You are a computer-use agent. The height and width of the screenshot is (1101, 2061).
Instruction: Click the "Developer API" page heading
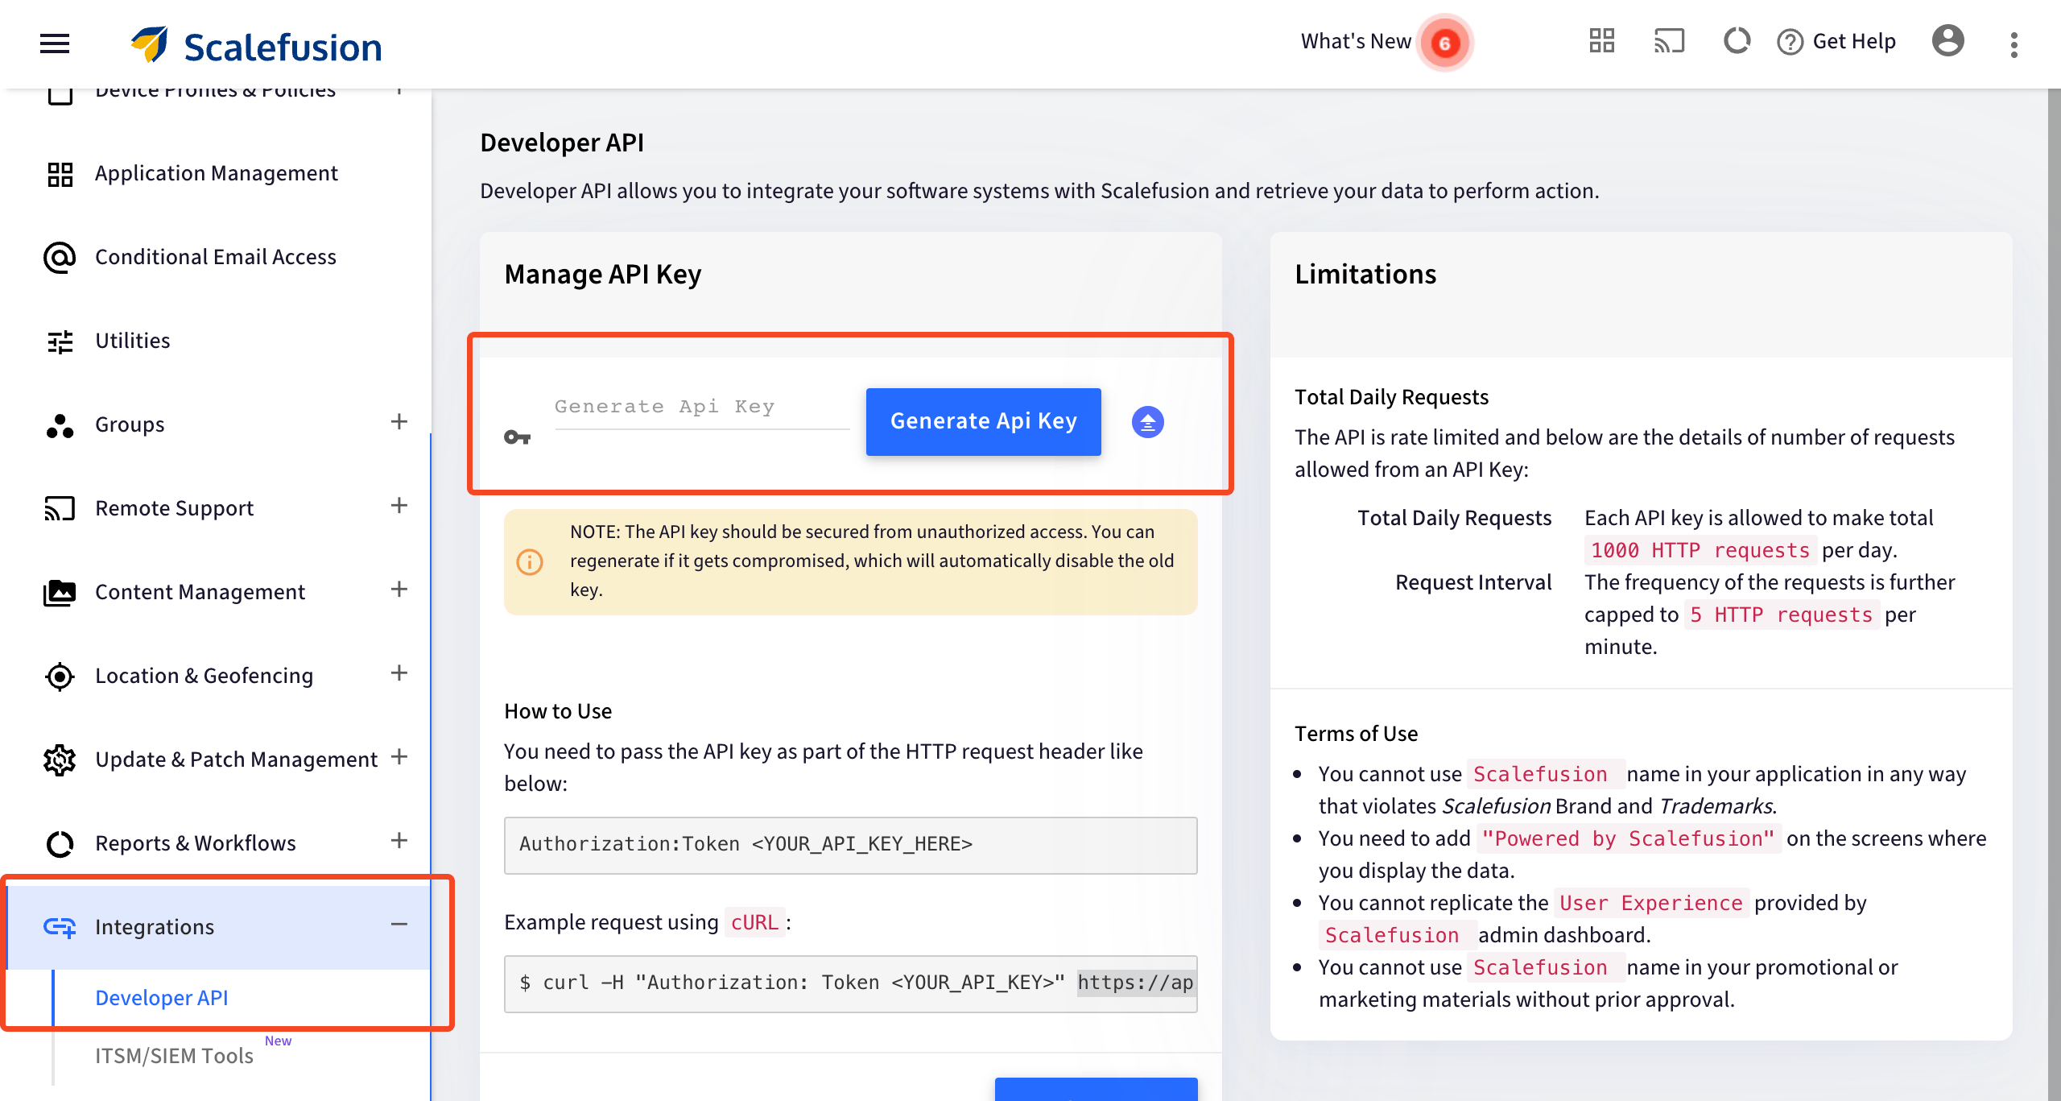[x=562, y=143]
